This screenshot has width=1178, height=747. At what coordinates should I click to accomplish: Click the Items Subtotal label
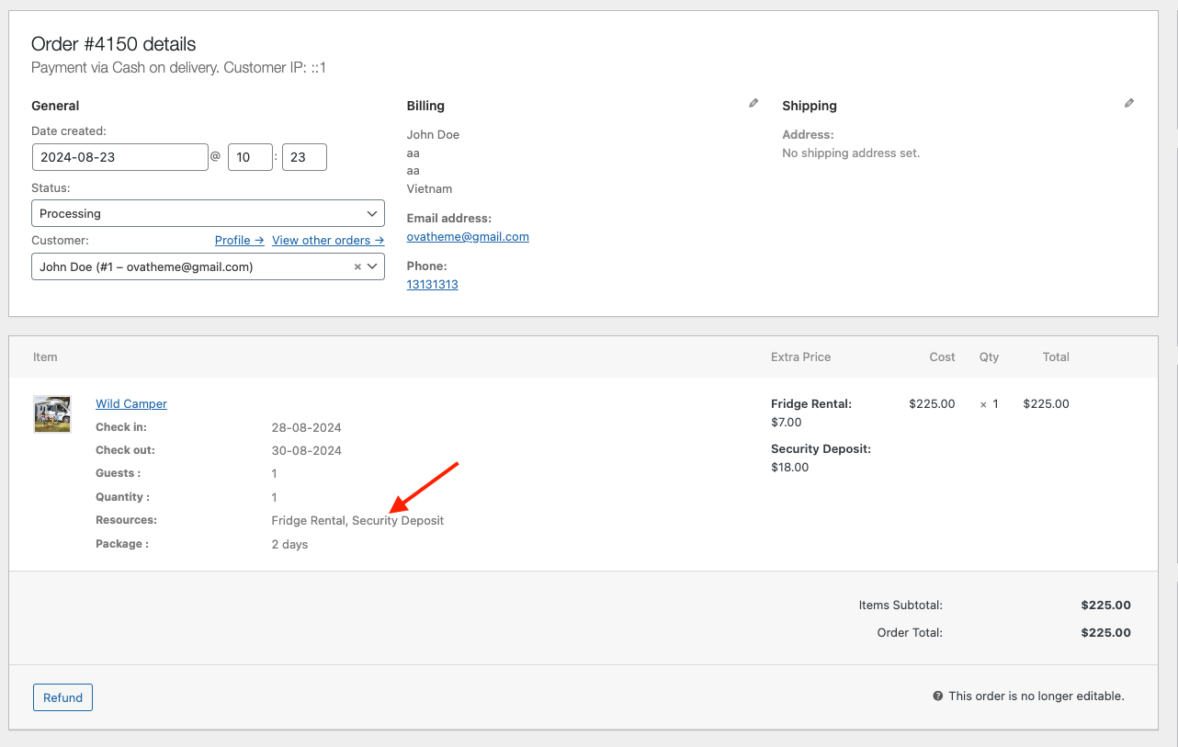point(900,605)
